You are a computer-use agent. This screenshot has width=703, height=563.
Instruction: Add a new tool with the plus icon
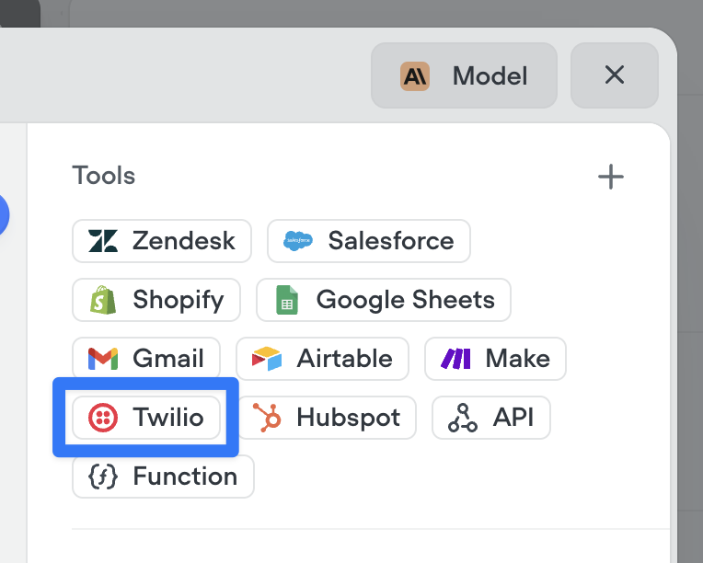coord(611,177)
